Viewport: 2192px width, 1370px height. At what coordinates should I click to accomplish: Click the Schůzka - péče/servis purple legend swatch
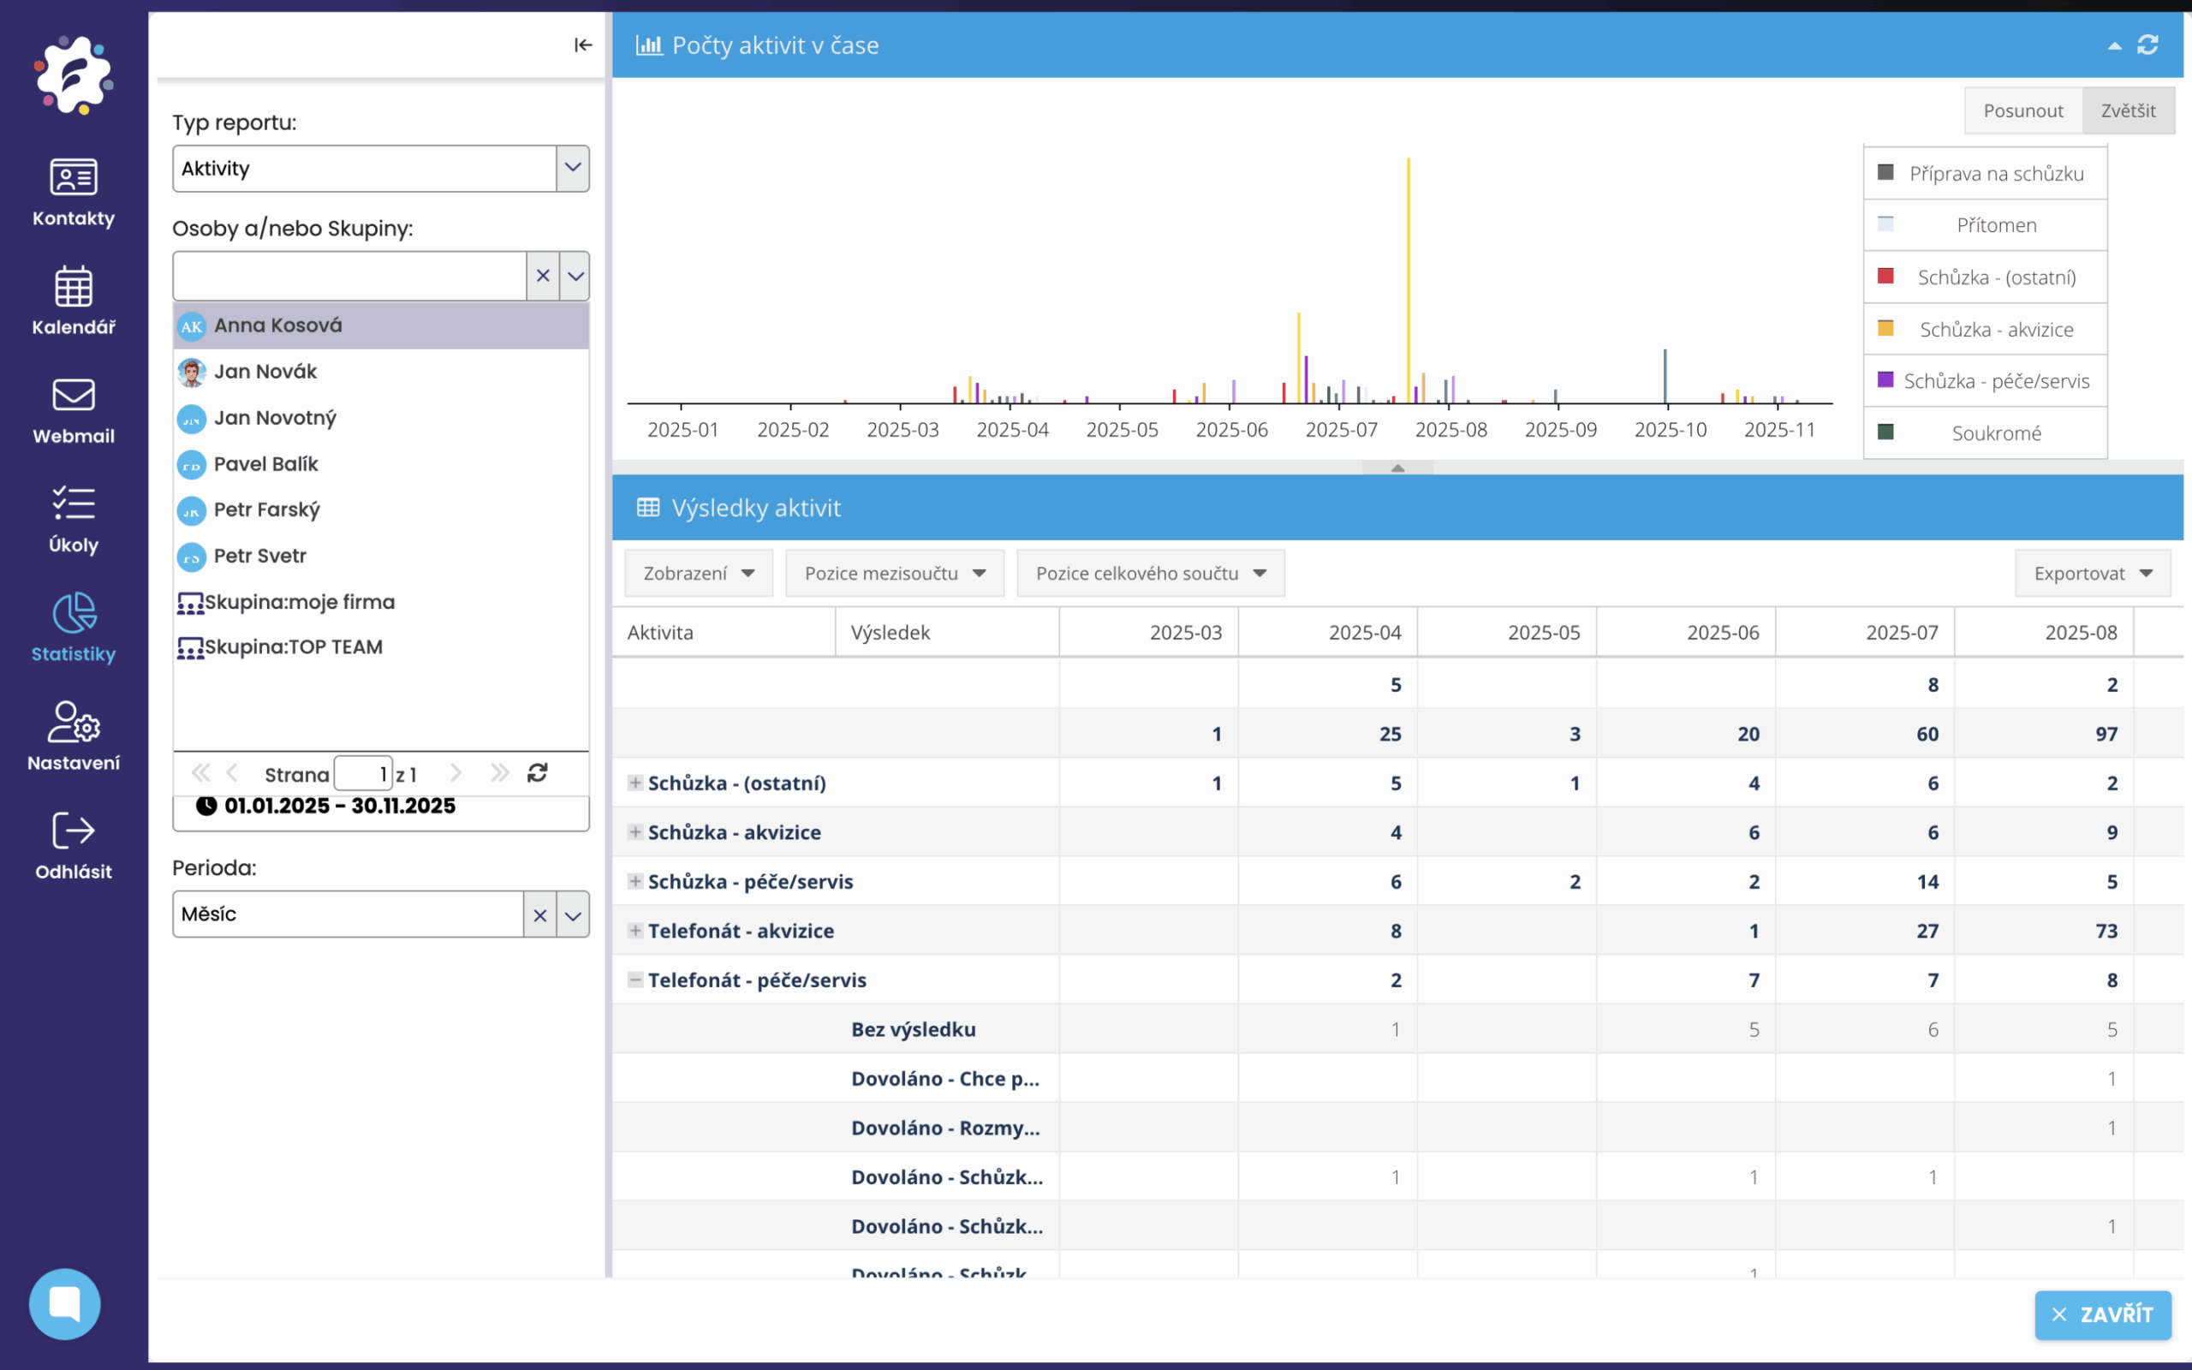coord(1885,380)
